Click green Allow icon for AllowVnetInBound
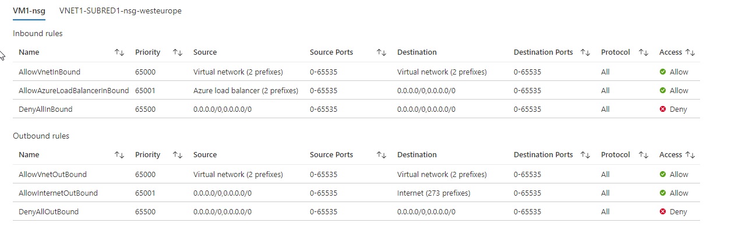The width and height of the screenshot is (735, 244). (x=663, y=72)
